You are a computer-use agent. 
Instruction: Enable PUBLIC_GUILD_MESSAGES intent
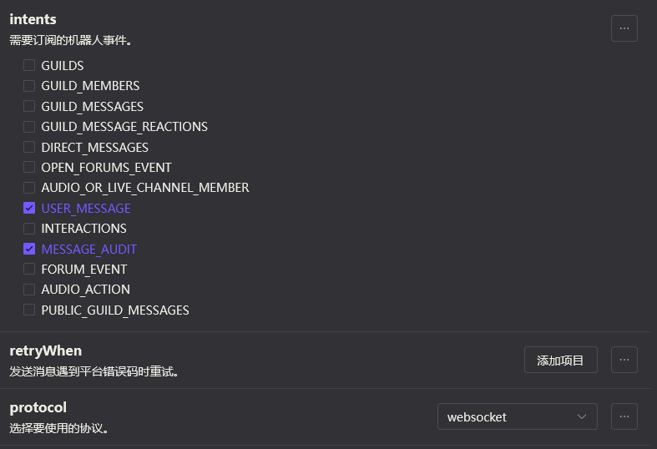pos(29,310)
